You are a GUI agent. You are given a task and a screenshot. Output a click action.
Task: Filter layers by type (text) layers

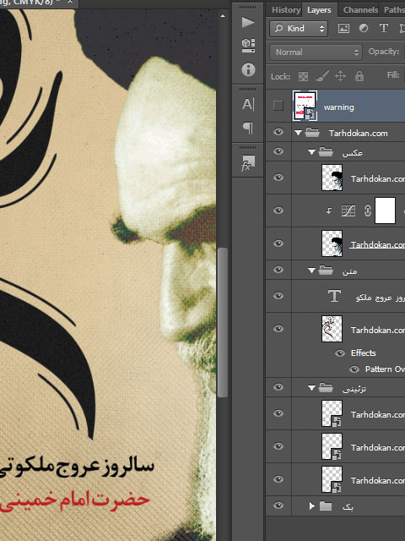pos(384,28)
